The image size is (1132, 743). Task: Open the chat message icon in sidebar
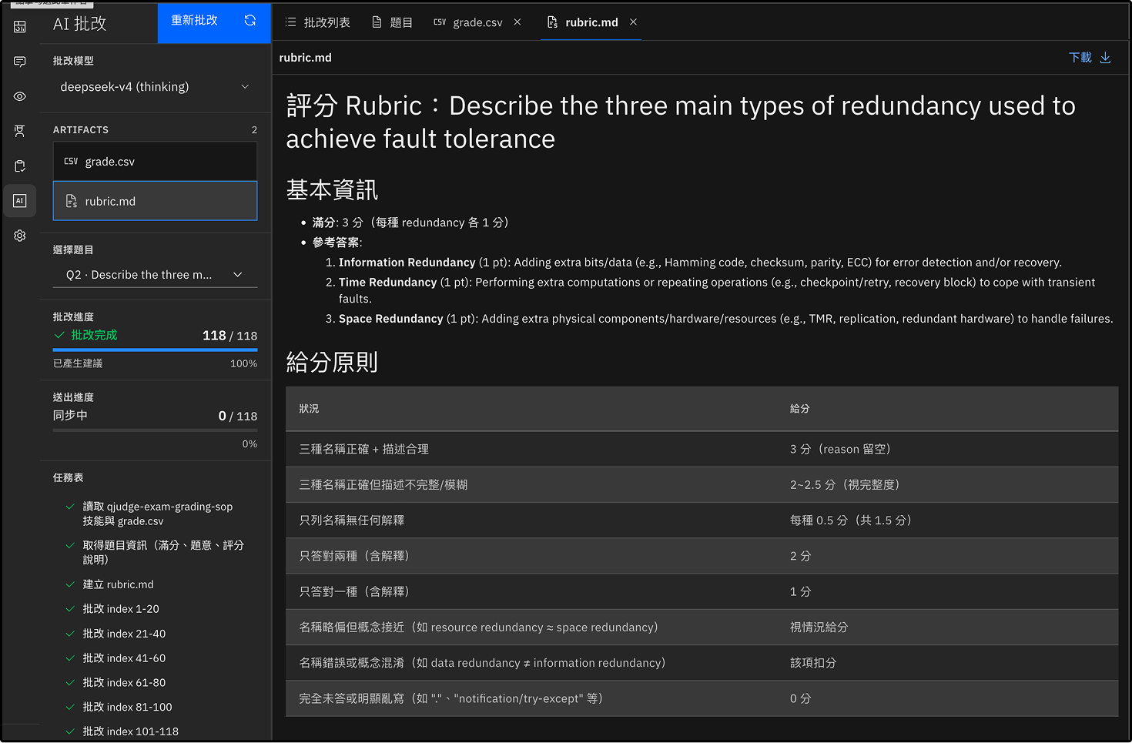[20, 62]
